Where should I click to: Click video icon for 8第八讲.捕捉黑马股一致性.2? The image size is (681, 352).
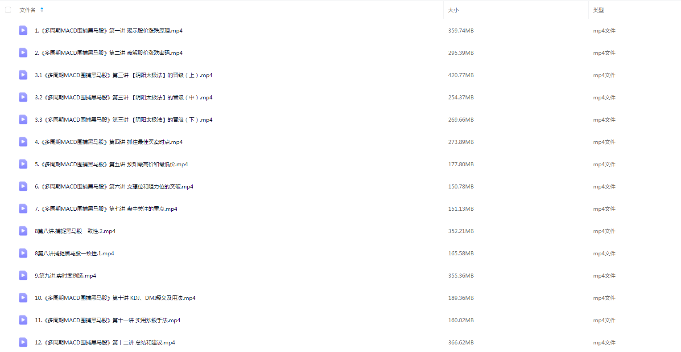[23, 231]
